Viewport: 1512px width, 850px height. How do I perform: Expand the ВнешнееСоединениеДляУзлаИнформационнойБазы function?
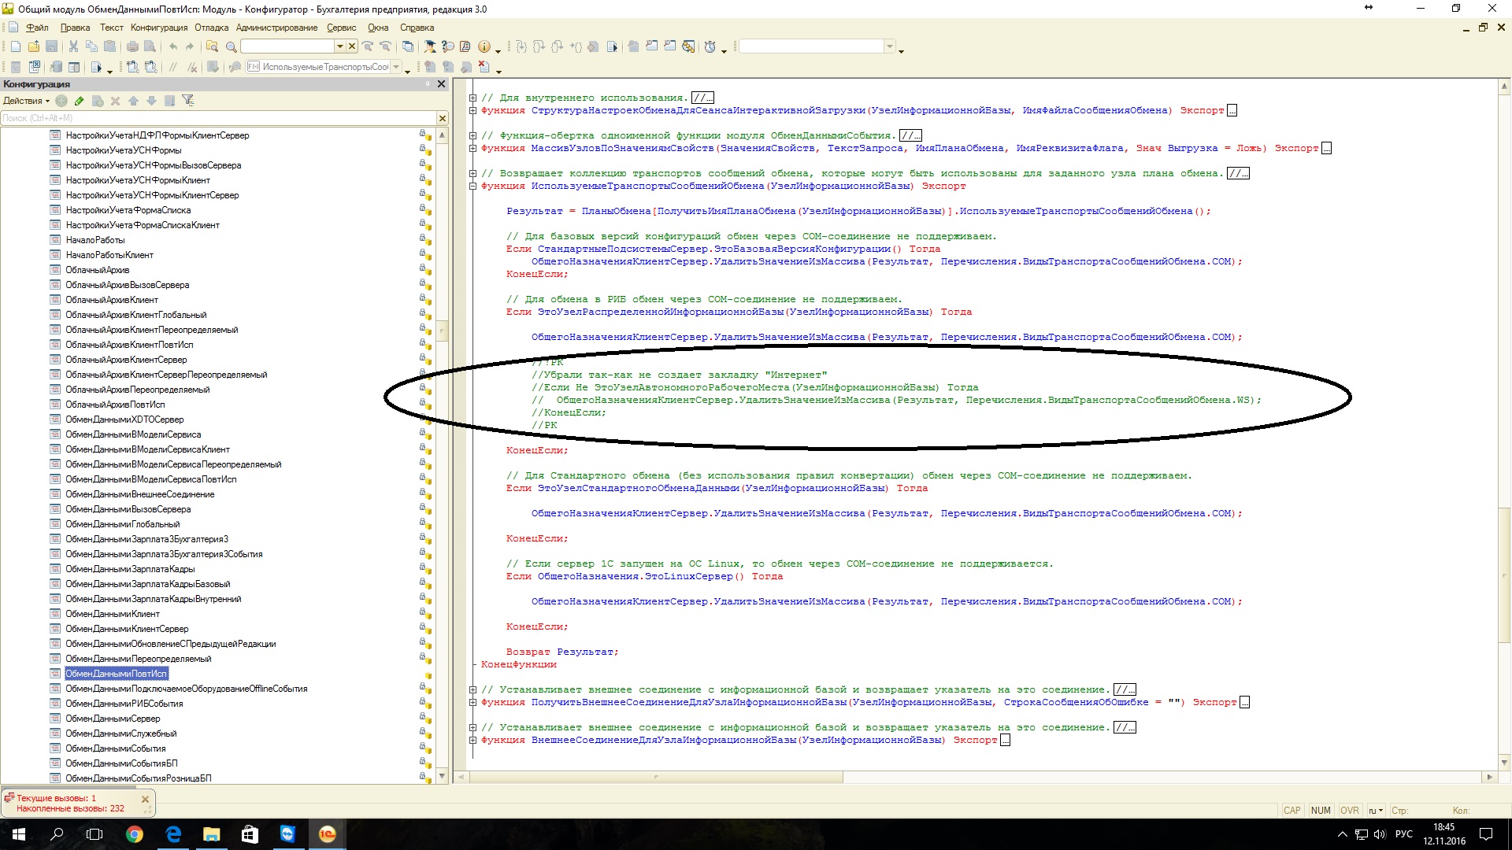click(472, 741)
